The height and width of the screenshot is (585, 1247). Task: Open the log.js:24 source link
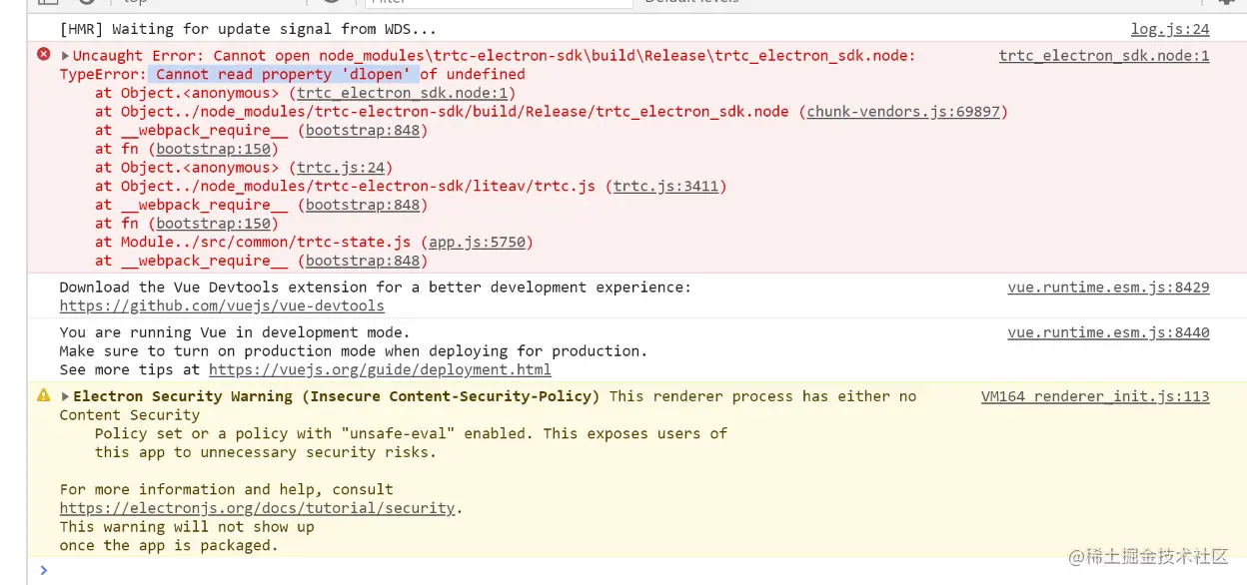(x=1170, y=30)
